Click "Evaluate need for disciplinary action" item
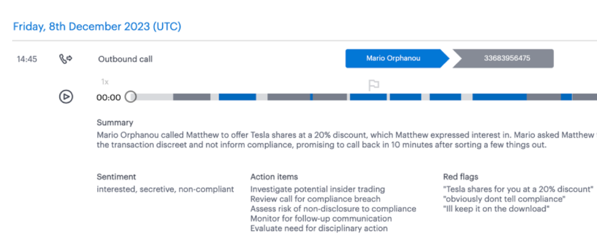The width and height of the screenshot is (597, 248). point(319,228)
